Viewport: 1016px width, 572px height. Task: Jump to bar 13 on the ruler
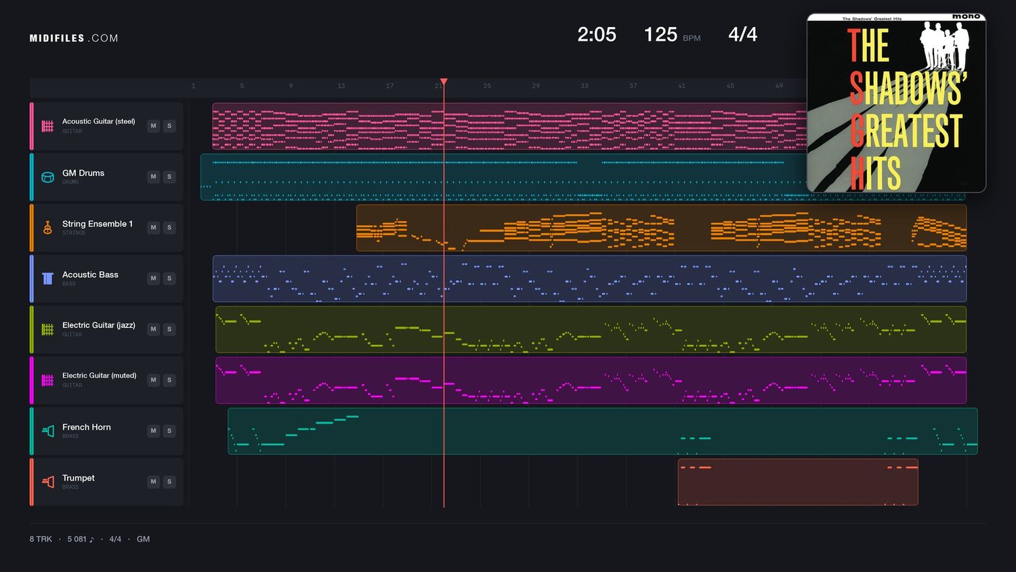coord(341,86)
